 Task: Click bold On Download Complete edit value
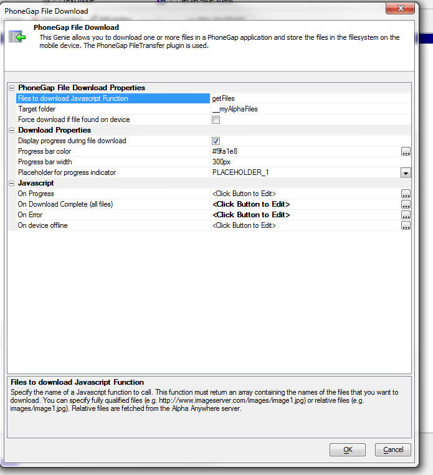pyautogui.click(x=251, y=204)
